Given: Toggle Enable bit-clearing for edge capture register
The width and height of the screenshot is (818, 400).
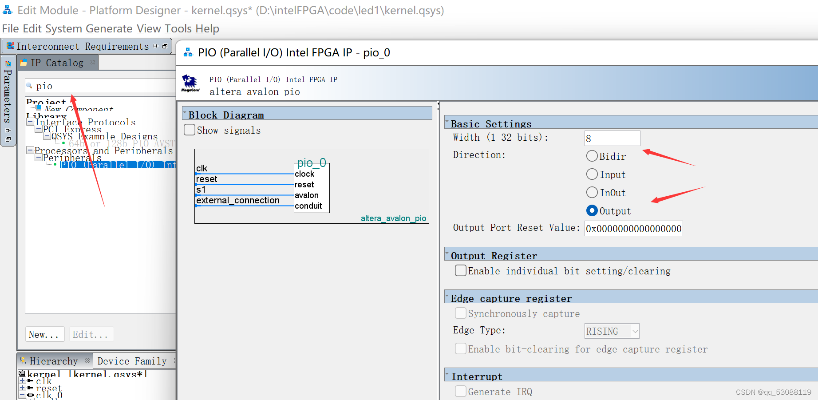Looking at the screenshot, I should click(x=461, y=349).
